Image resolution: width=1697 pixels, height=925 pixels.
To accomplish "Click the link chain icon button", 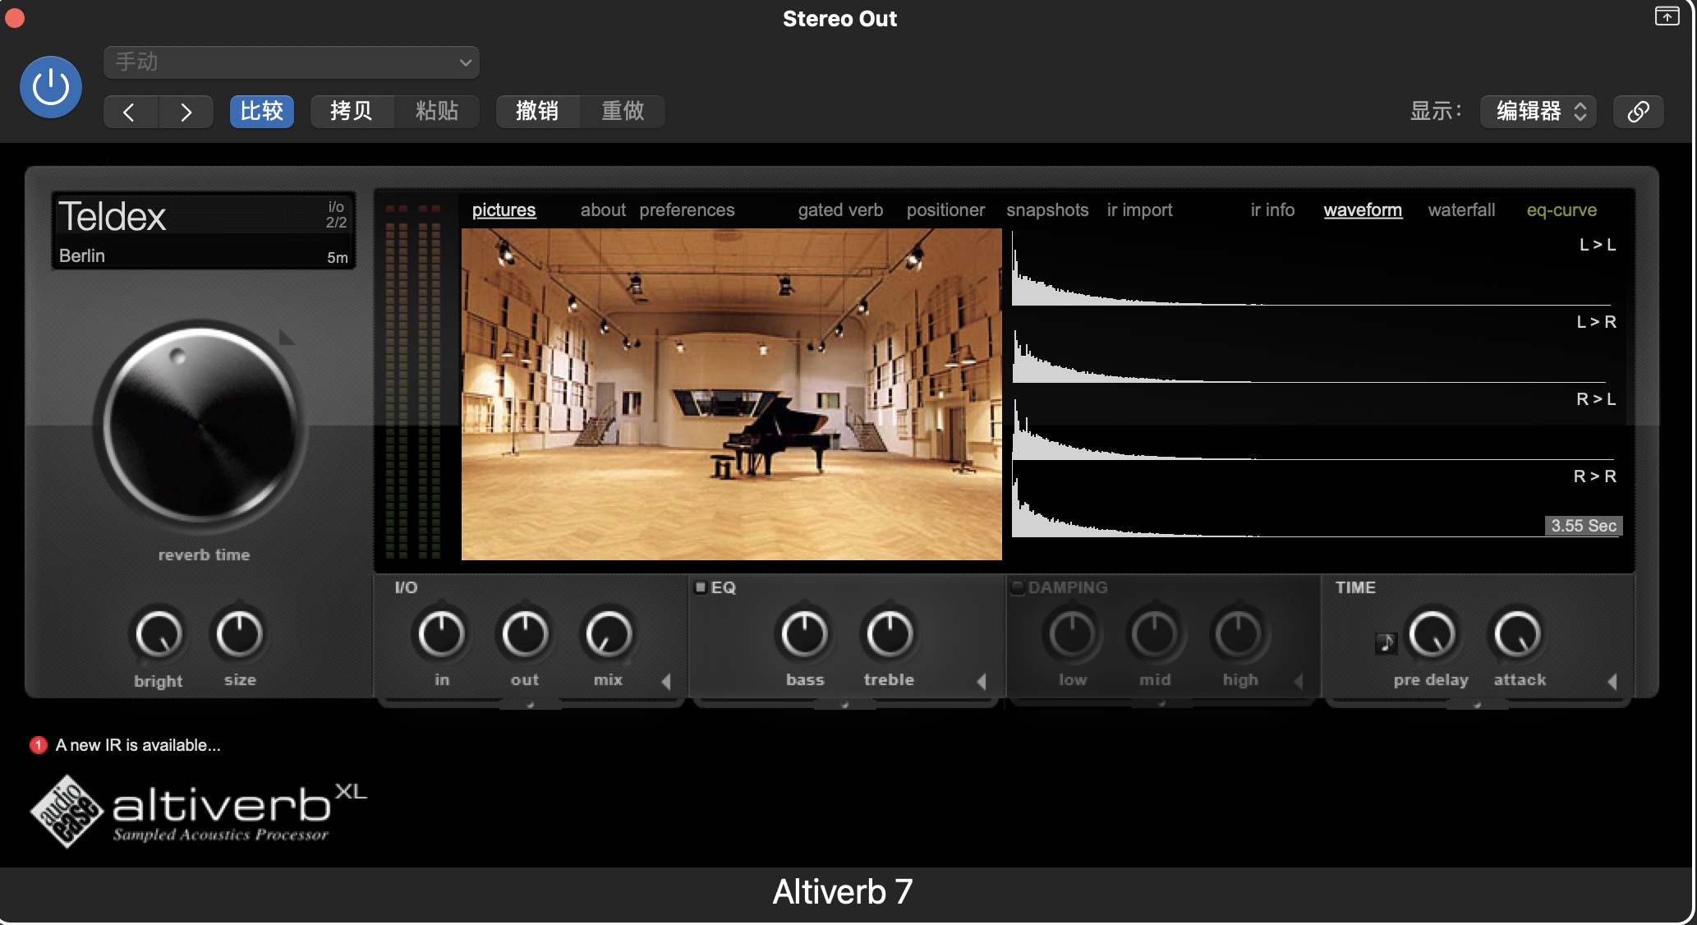I will (1638, 112).
